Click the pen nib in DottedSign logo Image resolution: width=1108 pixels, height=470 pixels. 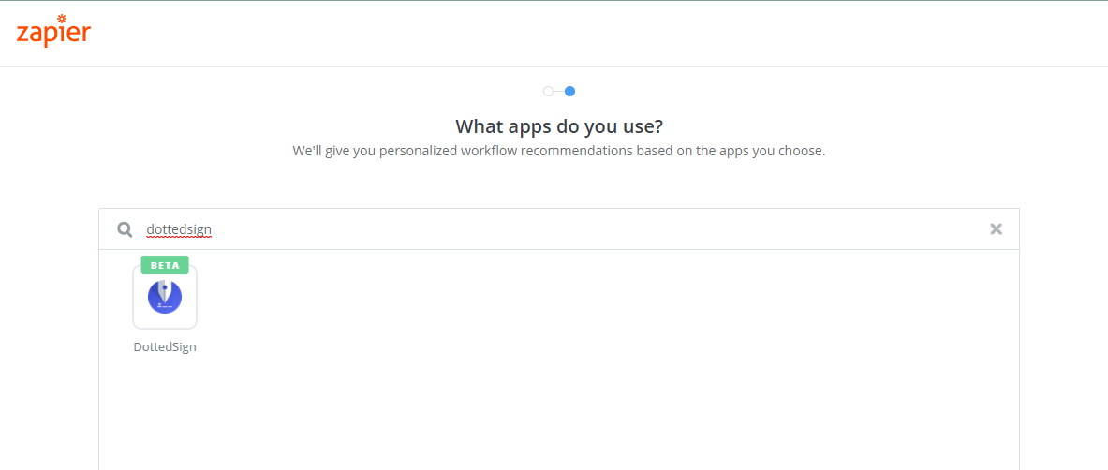tap(164, 291)
